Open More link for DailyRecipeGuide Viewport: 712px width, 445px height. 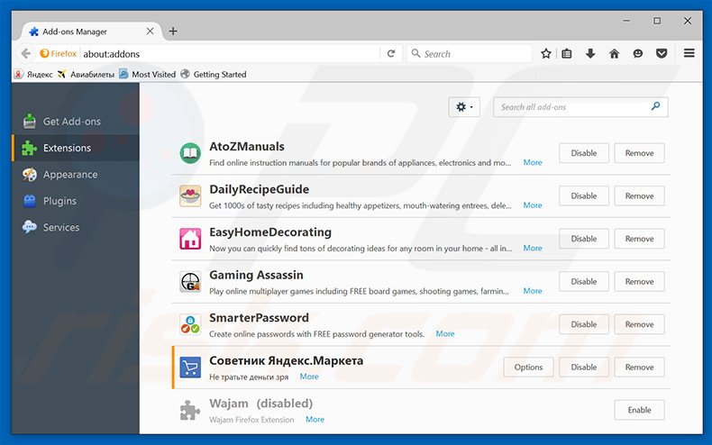pos(533,205)
